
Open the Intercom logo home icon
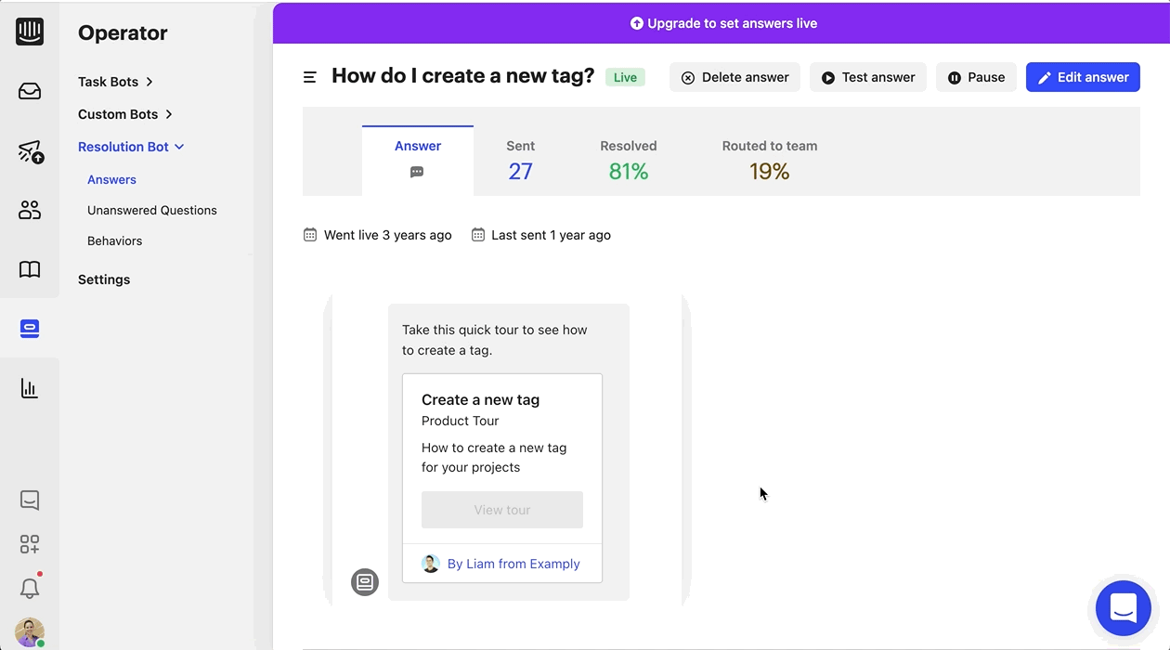30,32
